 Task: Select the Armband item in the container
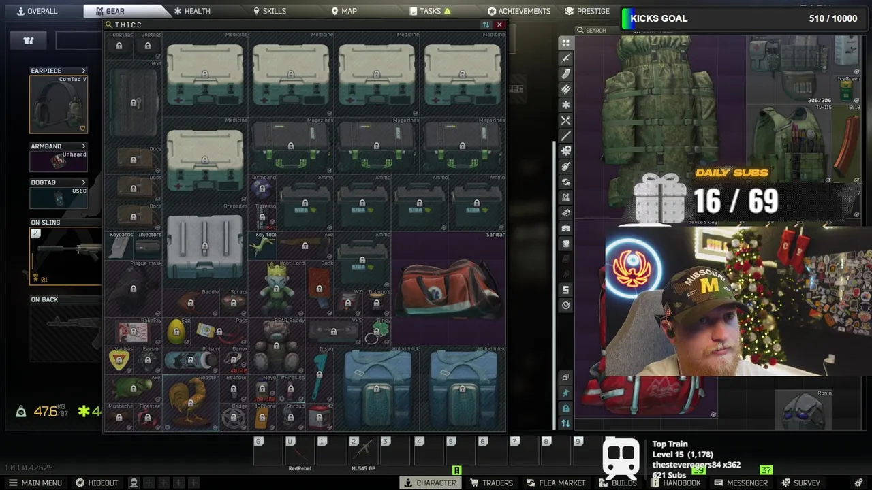click(262, 189)
